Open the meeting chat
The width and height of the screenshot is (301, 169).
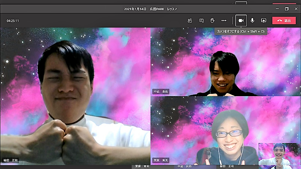201,21
